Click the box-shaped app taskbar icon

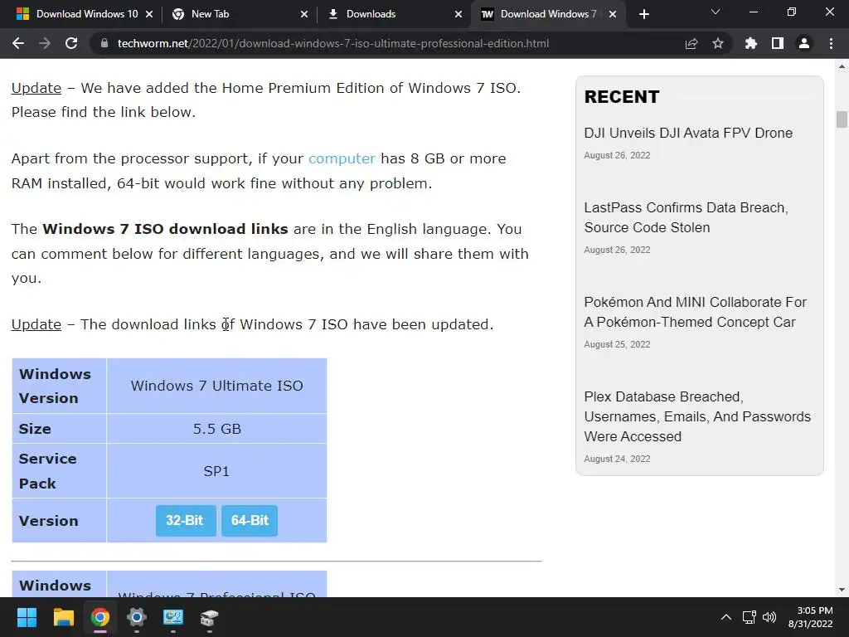(210, 617)
